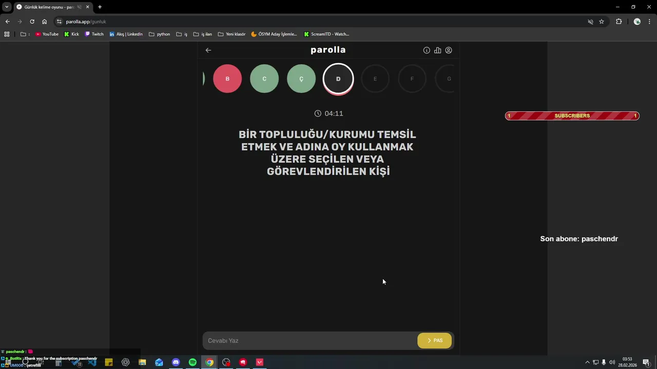Open OBS Studio from the taskbar
The height and width of the screenshot is (369, 657).
click(x=226, y=362)
